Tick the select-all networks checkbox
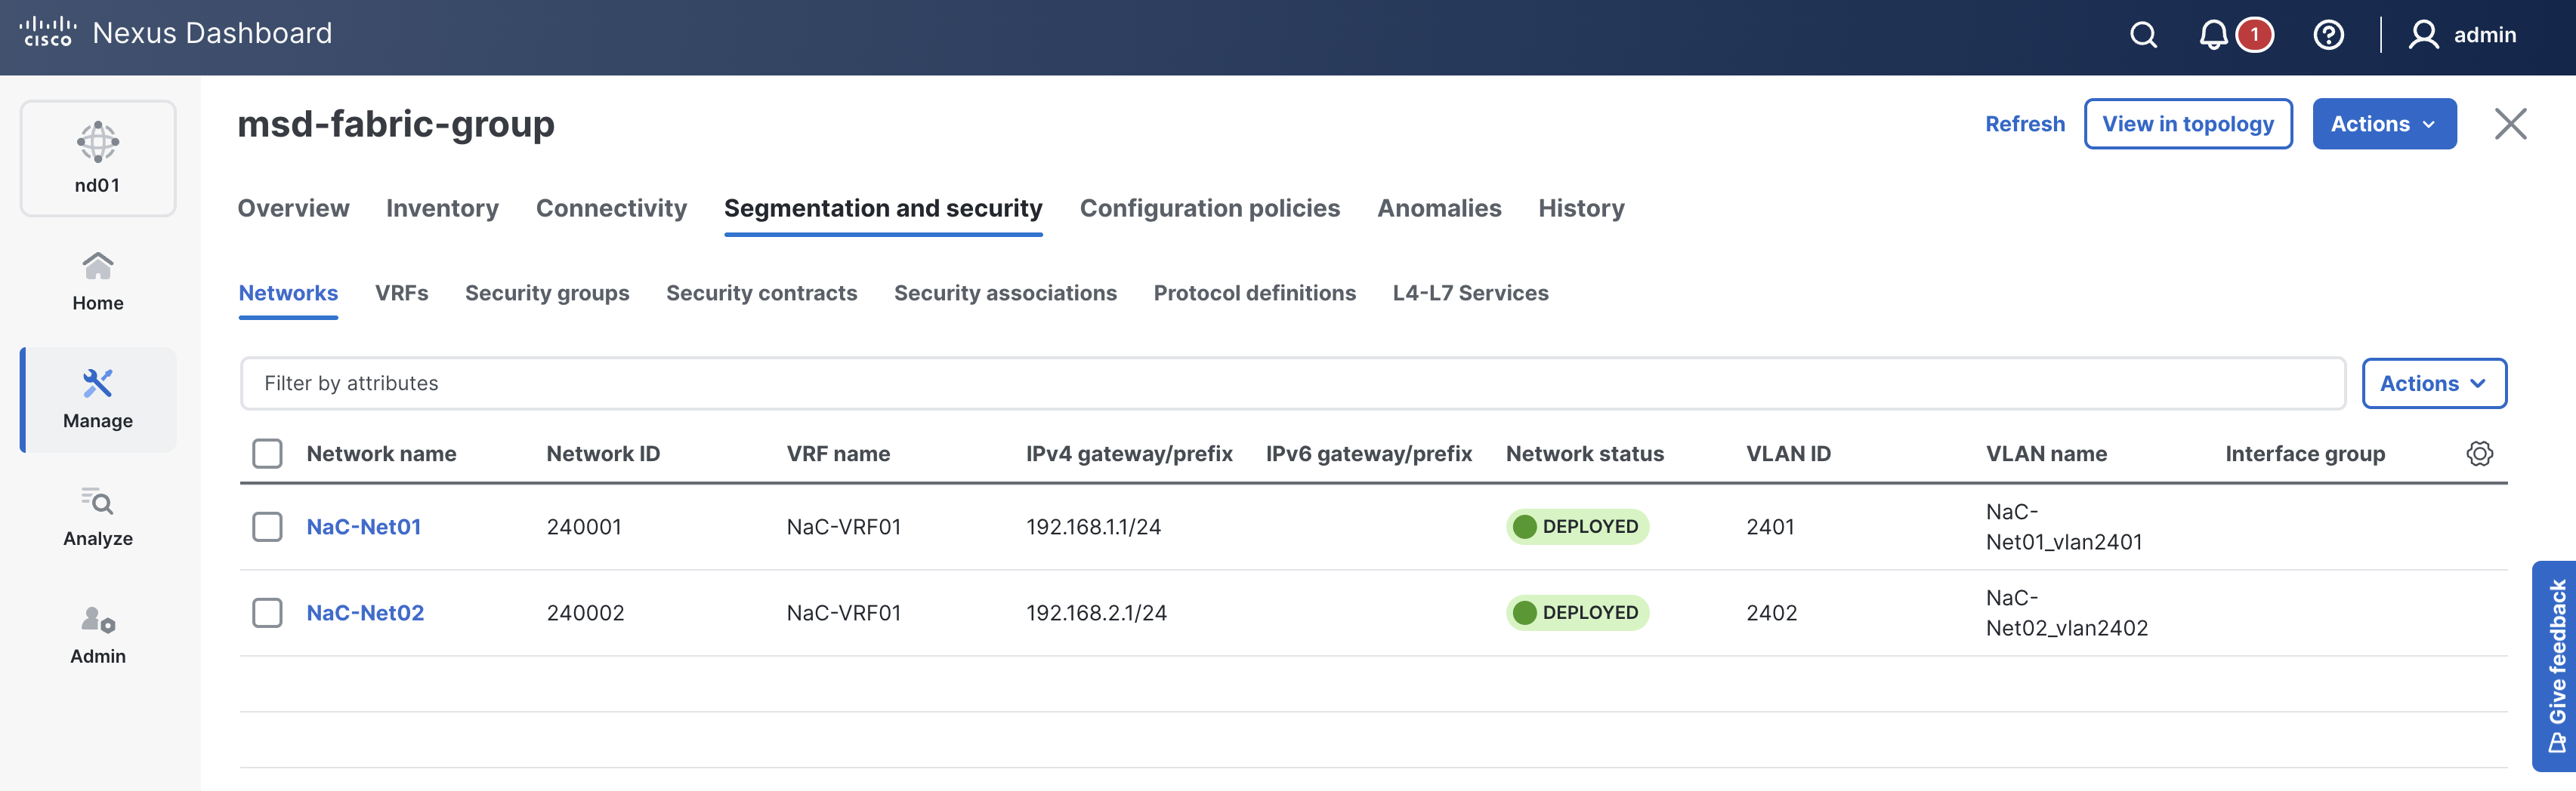The image size is (2576, 791). [x=267, y=454]
